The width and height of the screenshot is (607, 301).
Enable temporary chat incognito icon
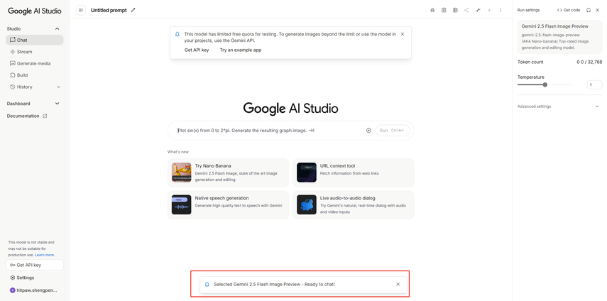(432, 11)
